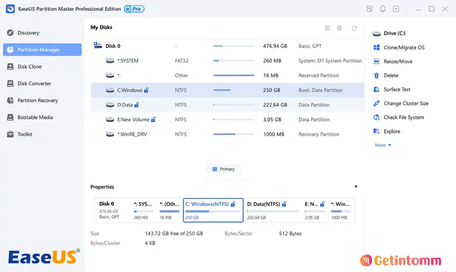This screenshot has width=456, height=272.
Task: Select the E:New Volume partition row
Action: pyautogui.click(x=228, y=119)
